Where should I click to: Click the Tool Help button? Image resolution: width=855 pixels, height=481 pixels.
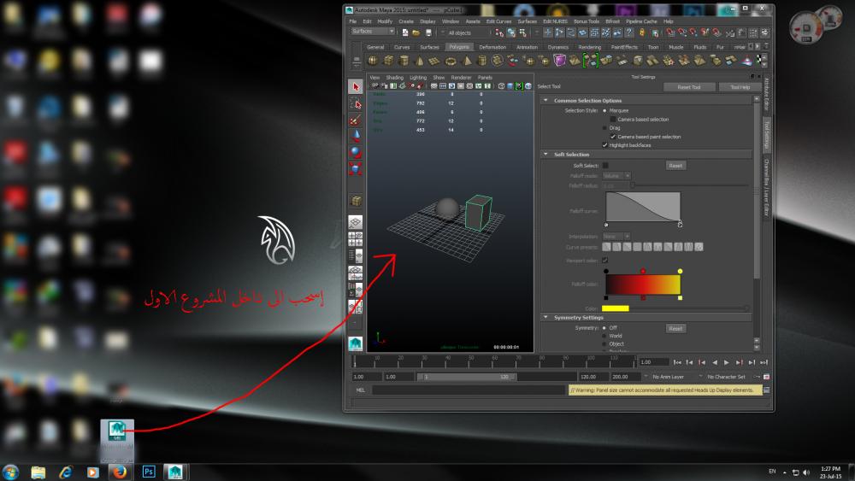click(x=740, y=87)
